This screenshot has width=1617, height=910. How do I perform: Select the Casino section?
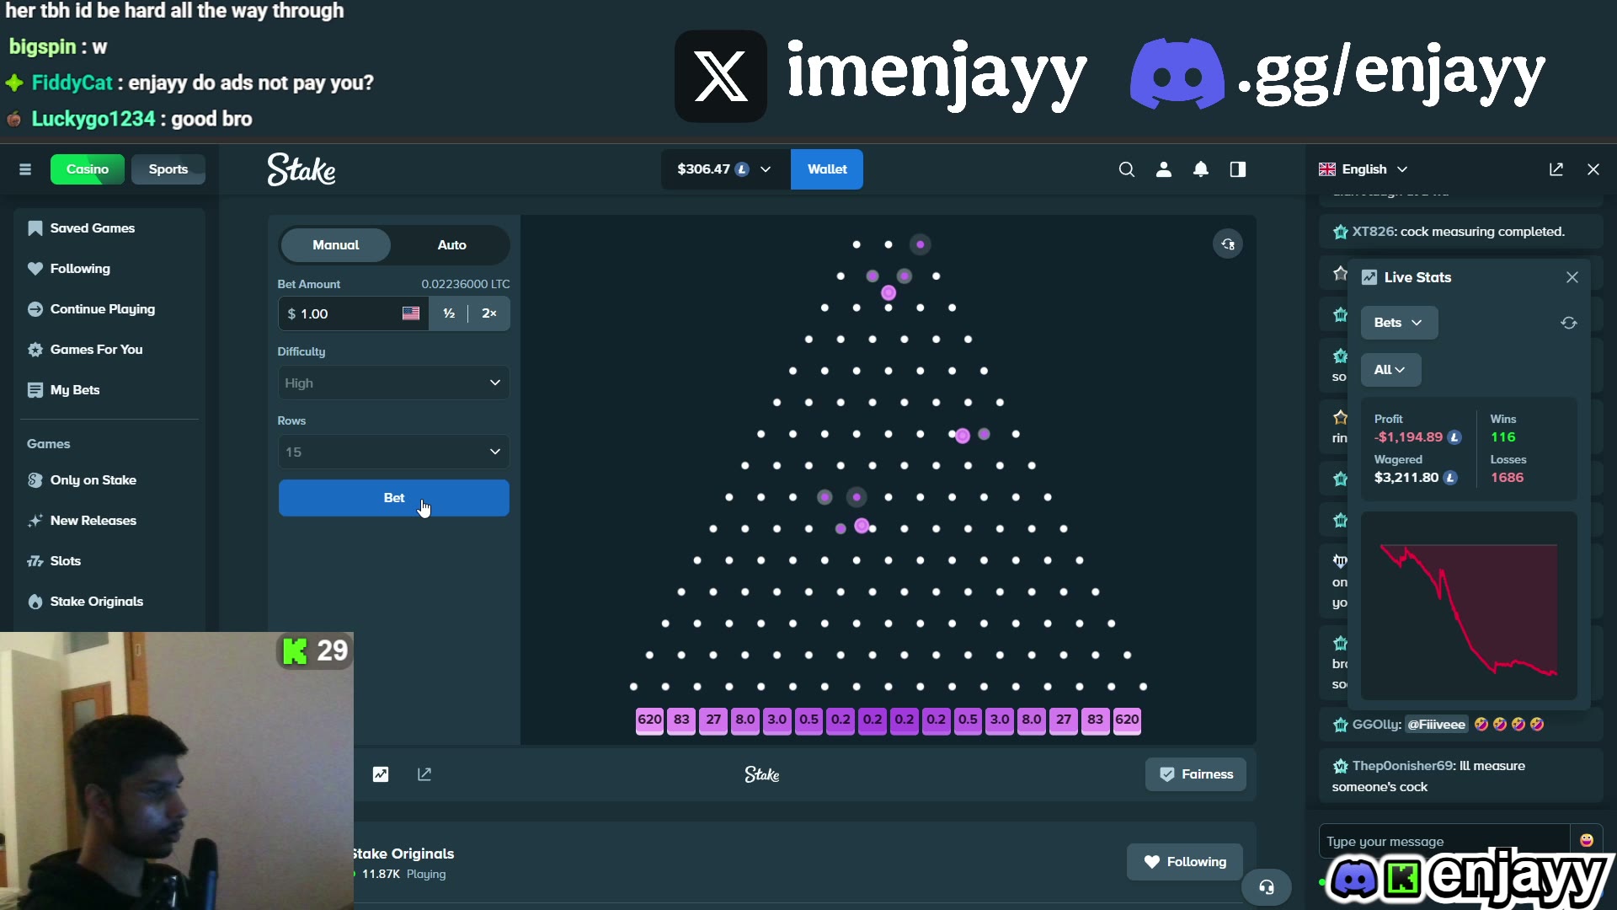[x=88, y=169]
